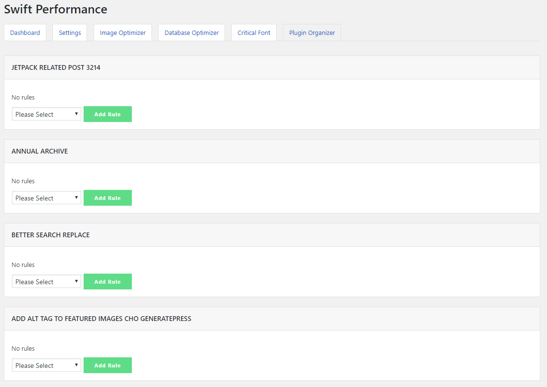Switch to the Settings tab

click(70, 33)
